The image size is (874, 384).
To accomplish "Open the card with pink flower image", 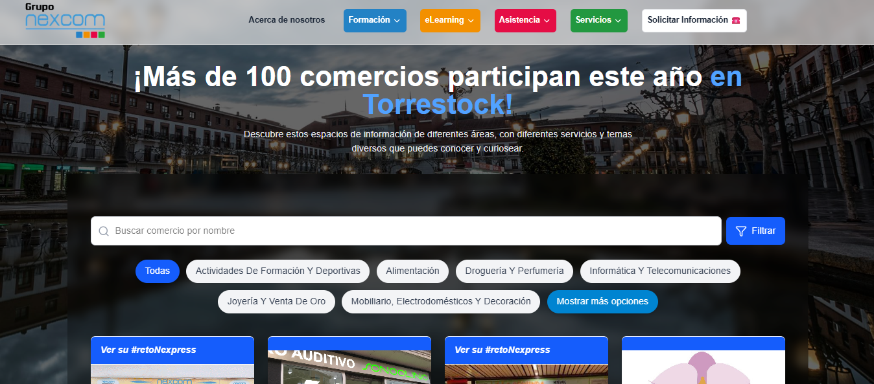I will coord(703,367).
